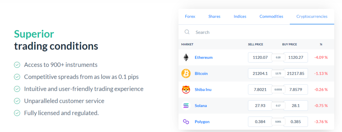Click checkmark icon beside Fully licensed and regulated

(x=17, y=113)
